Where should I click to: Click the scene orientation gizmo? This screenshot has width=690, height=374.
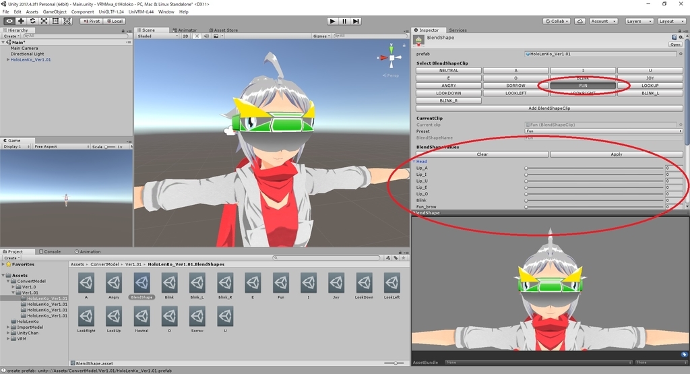point(391,58)
